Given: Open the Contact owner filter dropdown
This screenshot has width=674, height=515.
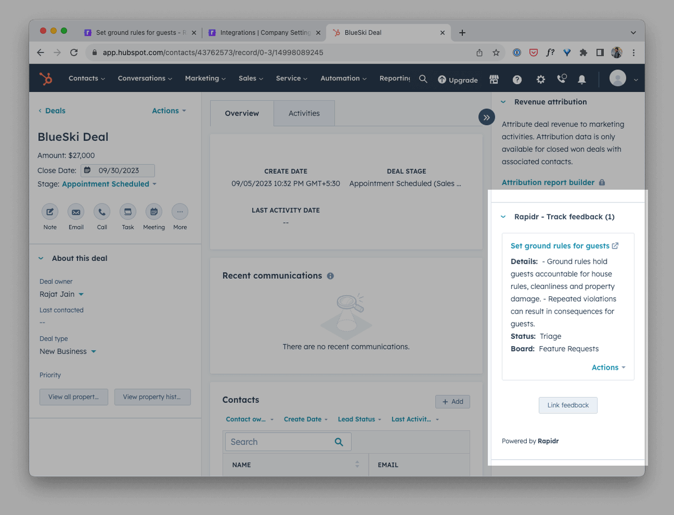Looking at the screenshot, I should tap(250, 419).
